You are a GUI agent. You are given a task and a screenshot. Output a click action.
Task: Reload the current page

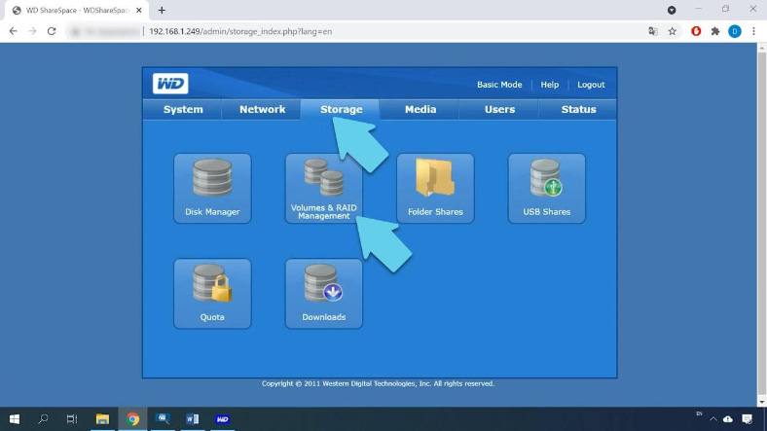click(x=52, y=31)
